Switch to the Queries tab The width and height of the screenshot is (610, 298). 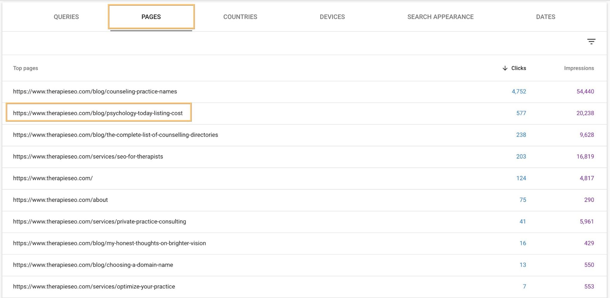coord(66,17)
